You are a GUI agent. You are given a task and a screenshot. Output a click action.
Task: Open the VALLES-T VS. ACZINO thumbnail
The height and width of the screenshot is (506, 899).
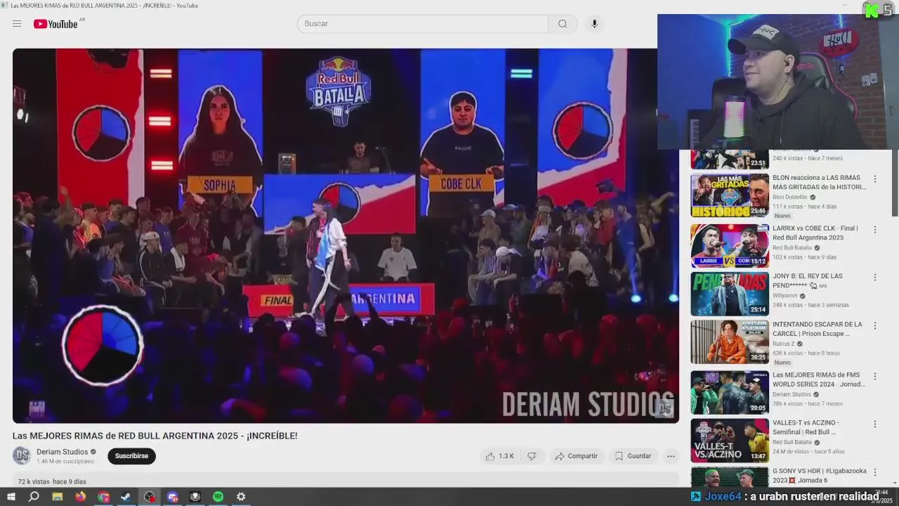coord(730,441)
